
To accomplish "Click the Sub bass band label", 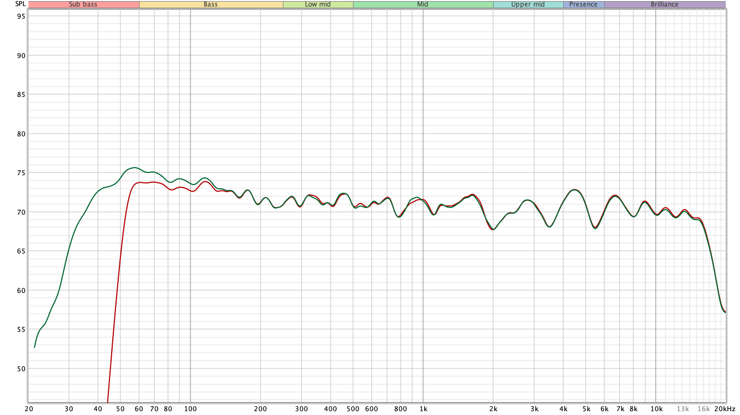I will (83, 4).
